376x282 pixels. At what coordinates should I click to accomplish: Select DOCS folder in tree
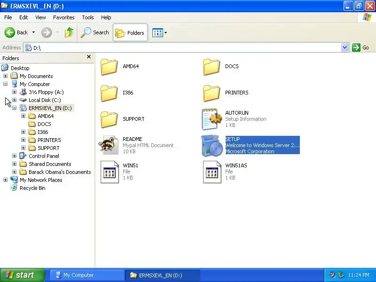[44, 124]
